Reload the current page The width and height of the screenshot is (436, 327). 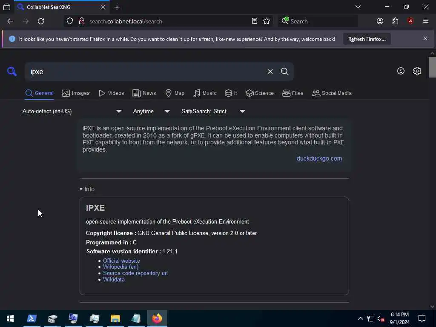coord(41,21)
